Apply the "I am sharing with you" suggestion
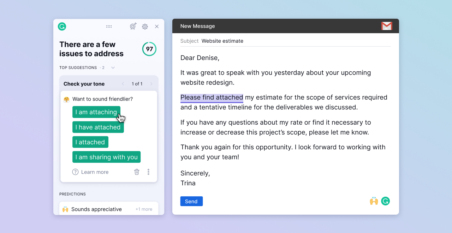The image size is (452, 233). tap(106, 157)
